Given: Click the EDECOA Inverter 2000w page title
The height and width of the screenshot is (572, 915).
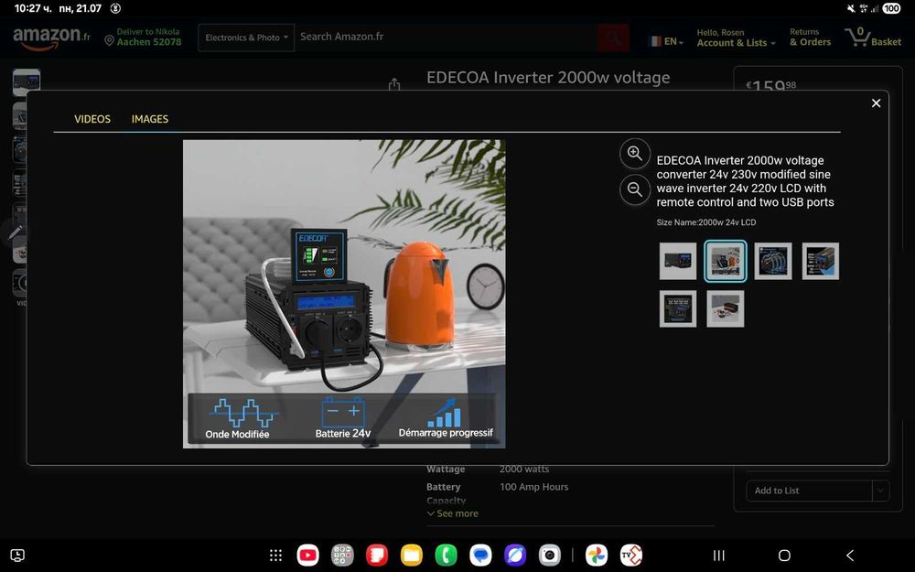Looking at the screenshot, I should click(x=548, y=78).
